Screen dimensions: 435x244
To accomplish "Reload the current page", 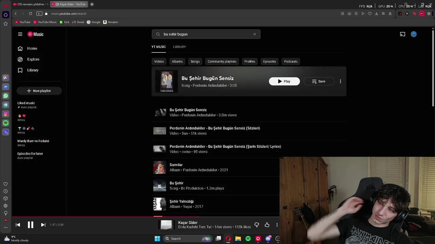I will click(31, 14).
